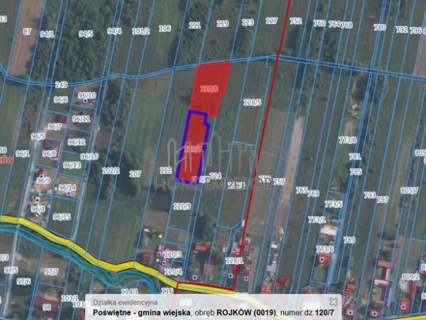Click the parcel label 773/5

(x=333, y=204)
